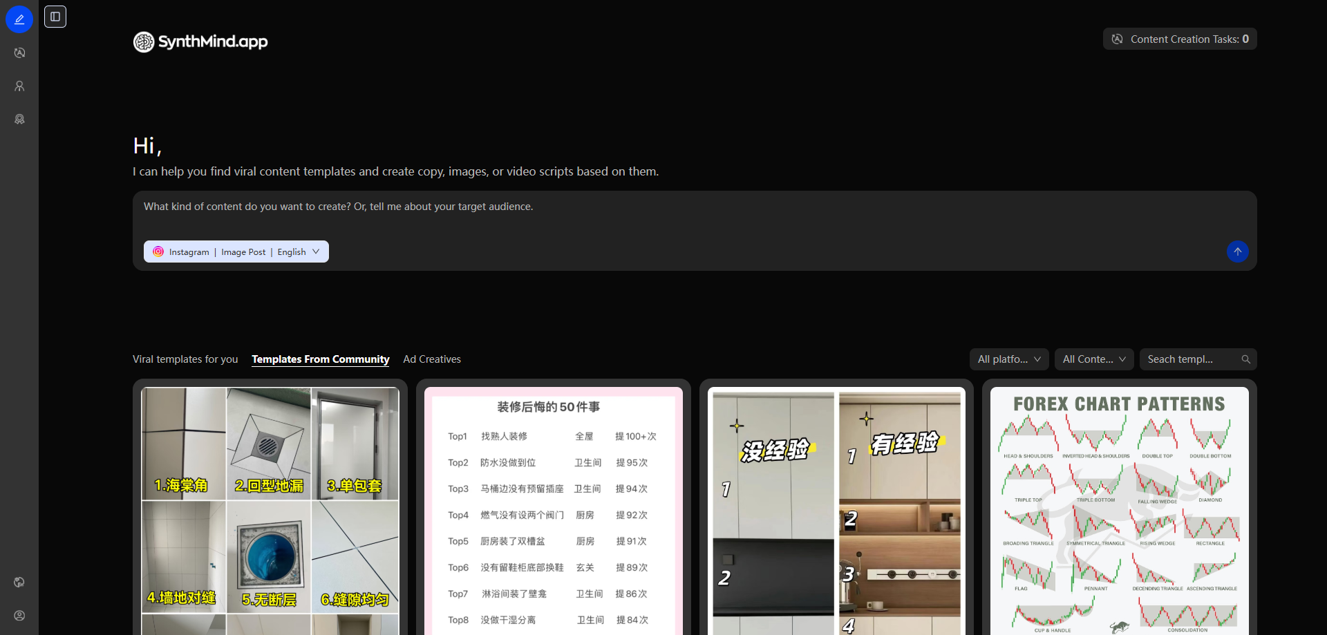Click the SynthMind.app brain logo
The width and height of the screenshot is (1327, 635).
pos(143,41)
